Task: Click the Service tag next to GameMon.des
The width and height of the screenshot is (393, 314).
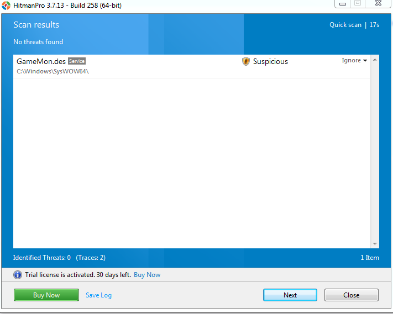Action: (x=77, y=61)
